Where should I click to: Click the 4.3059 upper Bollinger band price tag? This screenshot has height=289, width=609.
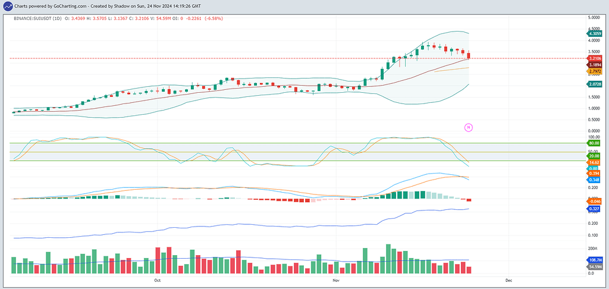[595, 34]
